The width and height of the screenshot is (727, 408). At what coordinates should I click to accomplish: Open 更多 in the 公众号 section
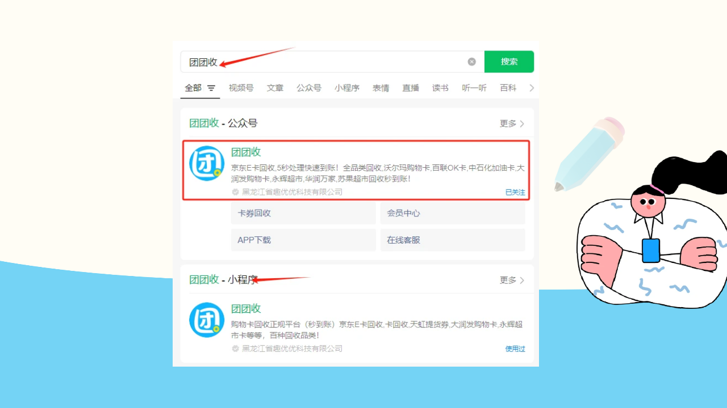[x=512, y=124]
